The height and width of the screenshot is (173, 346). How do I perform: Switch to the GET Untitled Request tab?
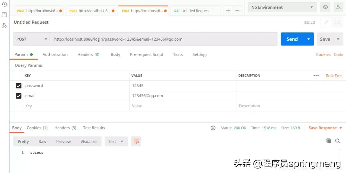[195, 11]
